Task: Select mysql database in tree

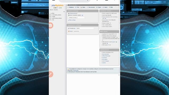Action: [x=54, y=17]
